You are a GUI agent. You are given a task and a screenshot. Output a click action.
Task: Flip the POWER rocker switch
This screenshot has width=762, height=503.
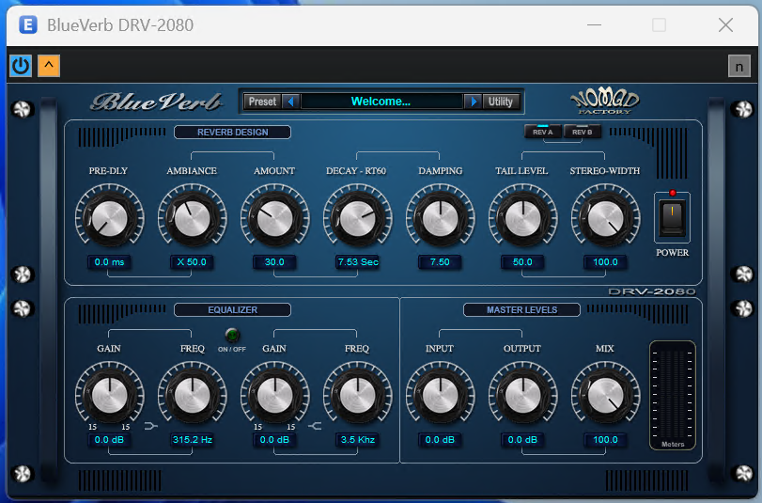[x=672, y=217]
